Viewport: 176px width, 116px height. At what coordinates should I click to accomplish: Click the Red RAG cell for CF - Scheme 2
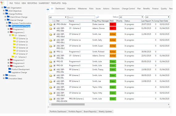pyautogui.click(x=113, y=28)
